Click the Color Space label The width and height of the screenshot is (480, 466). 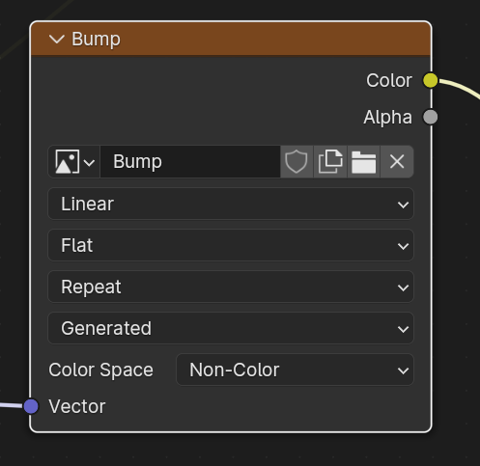(x=100, y=370)
